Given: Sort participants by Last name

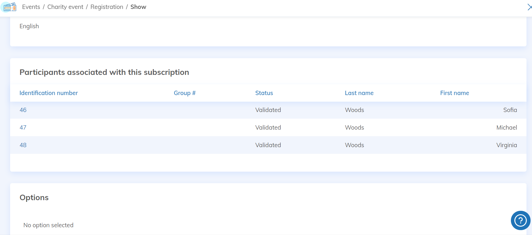Looking at the screenshot, I should [x=359, y=93].
